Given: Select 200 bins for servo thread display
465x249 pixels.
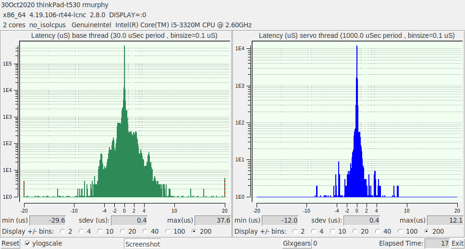Looking at the screenshot, I should click(427, 231).
